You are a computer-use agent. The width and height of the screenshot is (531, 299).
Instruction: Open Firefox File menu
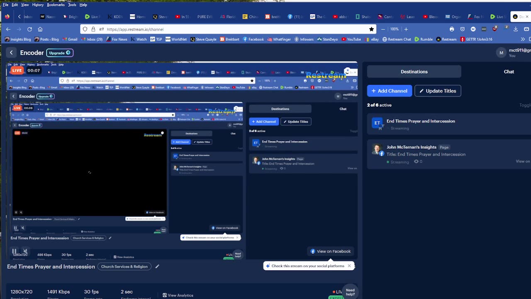(5, 5)
